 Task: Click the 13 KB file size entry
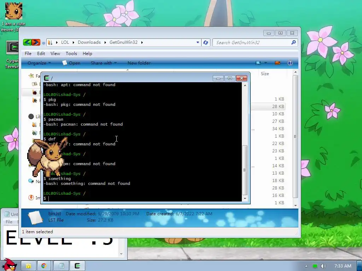click(x=278, y=173)
